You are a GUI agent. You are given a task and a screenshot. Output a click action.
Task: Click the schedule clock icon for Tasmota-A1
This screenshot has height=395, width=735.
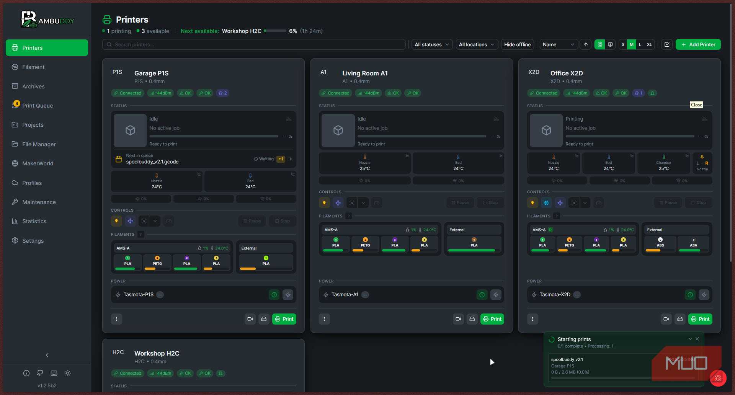tap(482, 295)
